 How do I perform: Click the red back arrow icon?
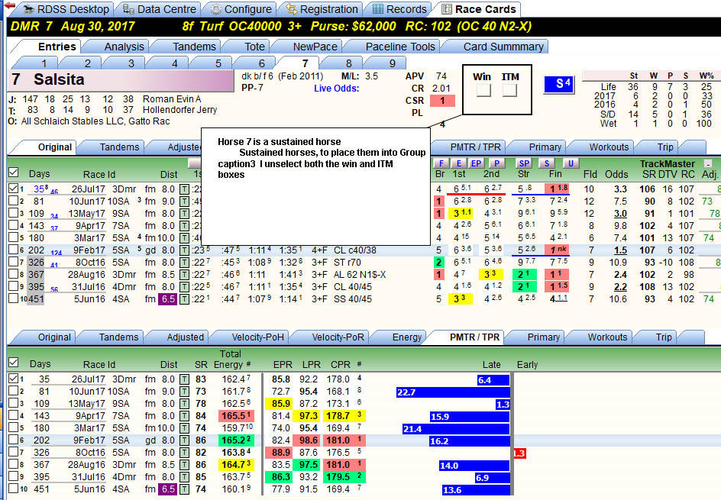(9, 5)
